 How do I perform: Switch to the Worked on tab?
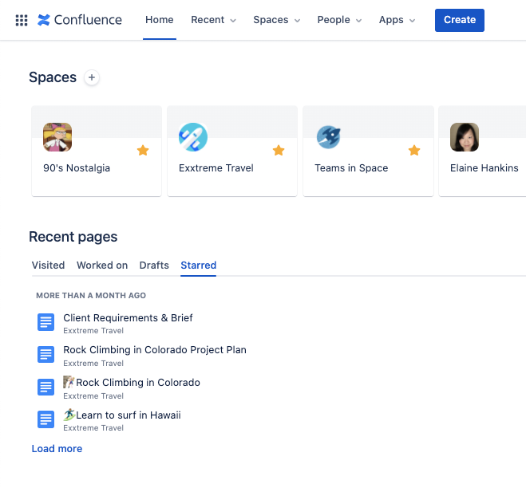coord(102,265)
